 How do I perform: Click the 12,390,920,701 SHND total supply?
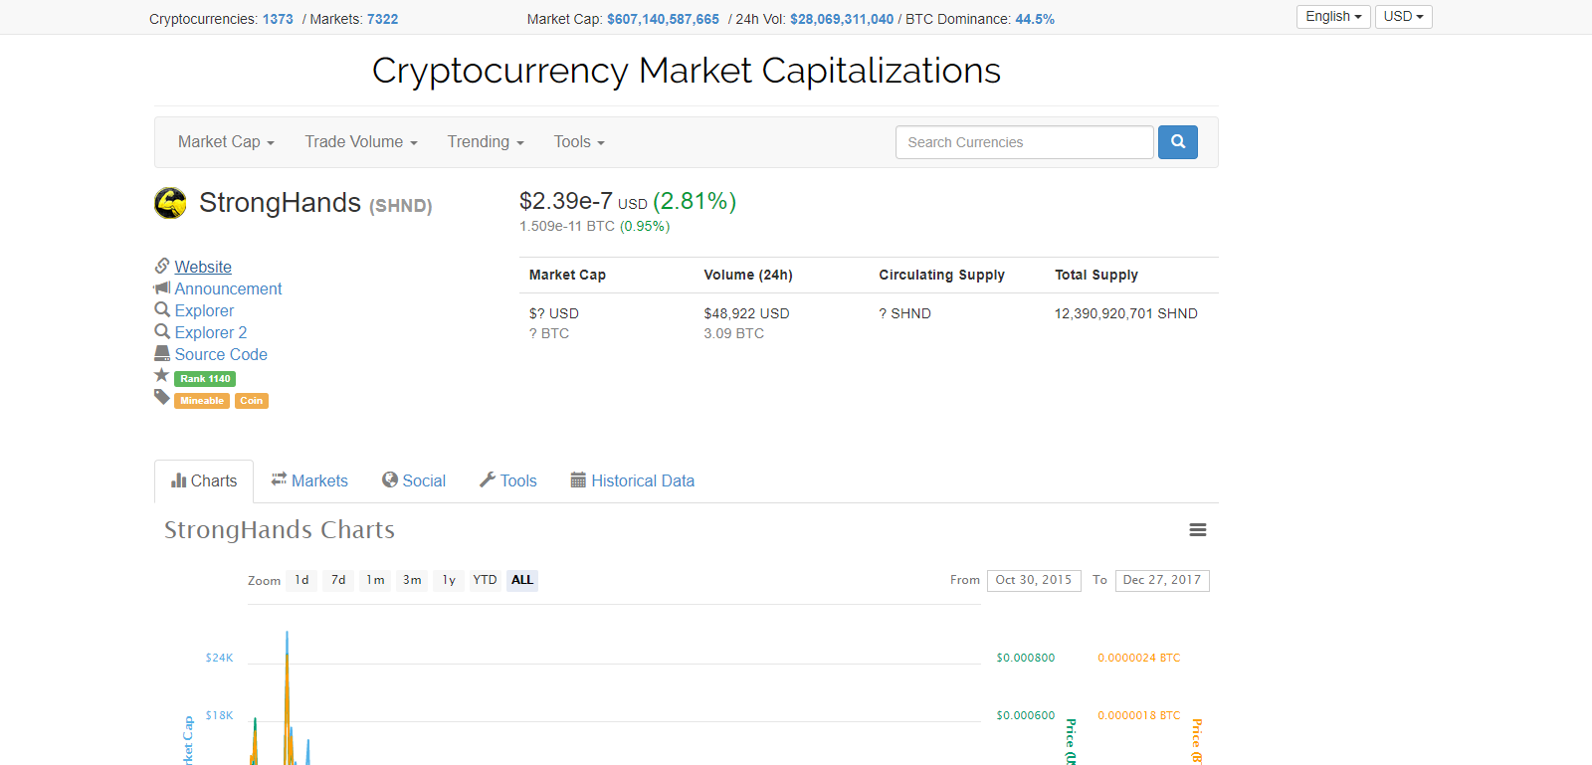(1125, 313)
